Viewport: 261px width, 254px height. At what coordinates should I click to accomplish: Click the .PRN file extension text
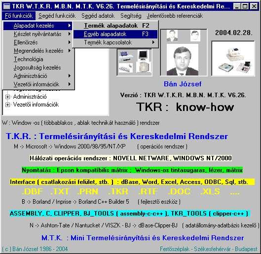[x=88, y=192]
